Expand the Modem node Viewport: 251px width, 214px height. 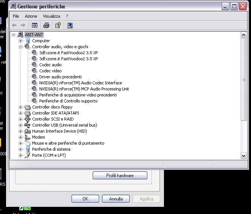tap(20, 138)
